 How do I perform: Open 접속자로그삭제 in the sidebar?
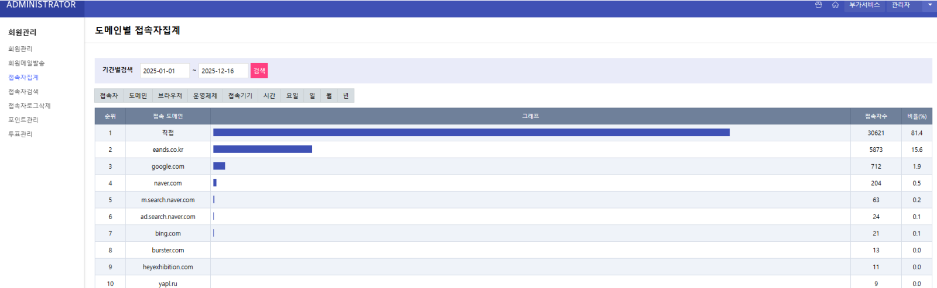coord(29,106)
